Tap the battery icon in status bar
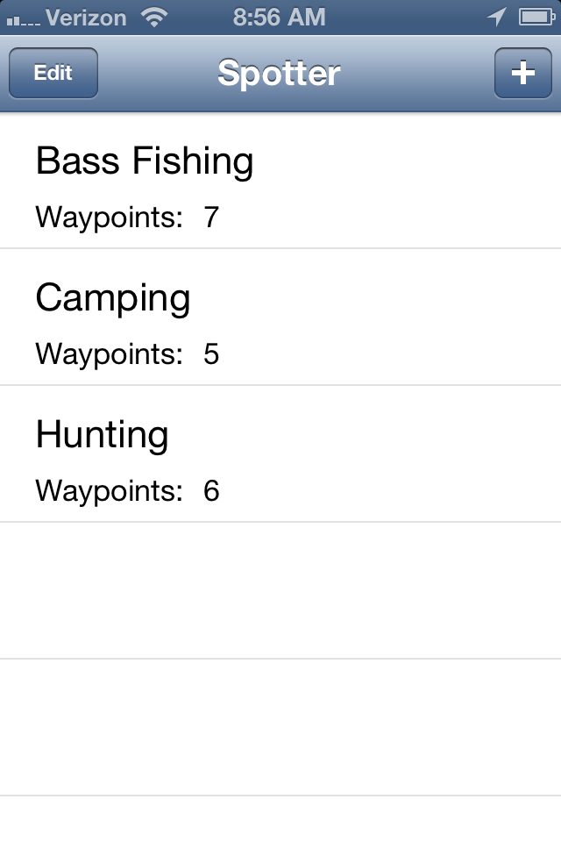The height and width of the screenshot is (842, 561). (x=536, y=18)
